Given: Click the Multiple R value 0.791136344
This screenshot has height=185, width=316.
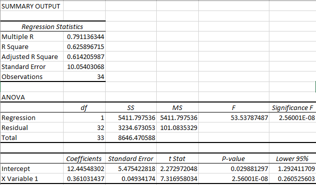Looking at the screenshot, I should tap(84, 36).
